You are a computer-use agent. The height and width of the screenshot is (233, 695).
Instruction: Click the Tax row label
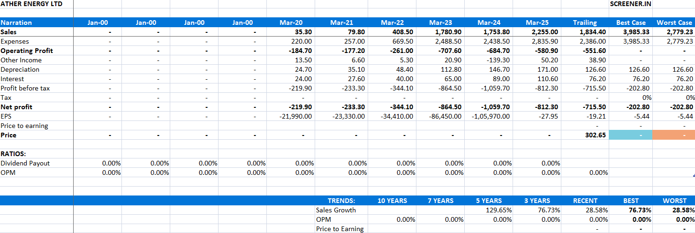[6, 98]
